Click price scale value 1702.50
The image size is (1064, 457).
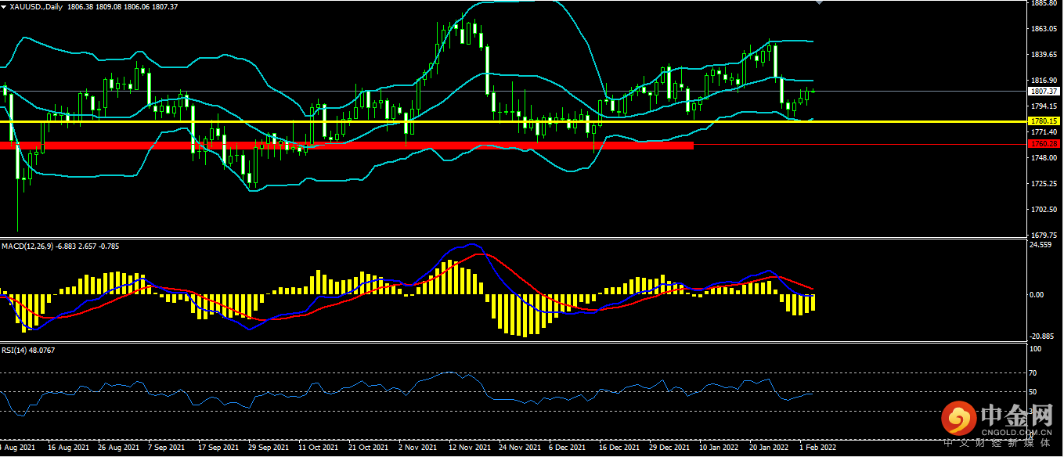point(1045,210)
